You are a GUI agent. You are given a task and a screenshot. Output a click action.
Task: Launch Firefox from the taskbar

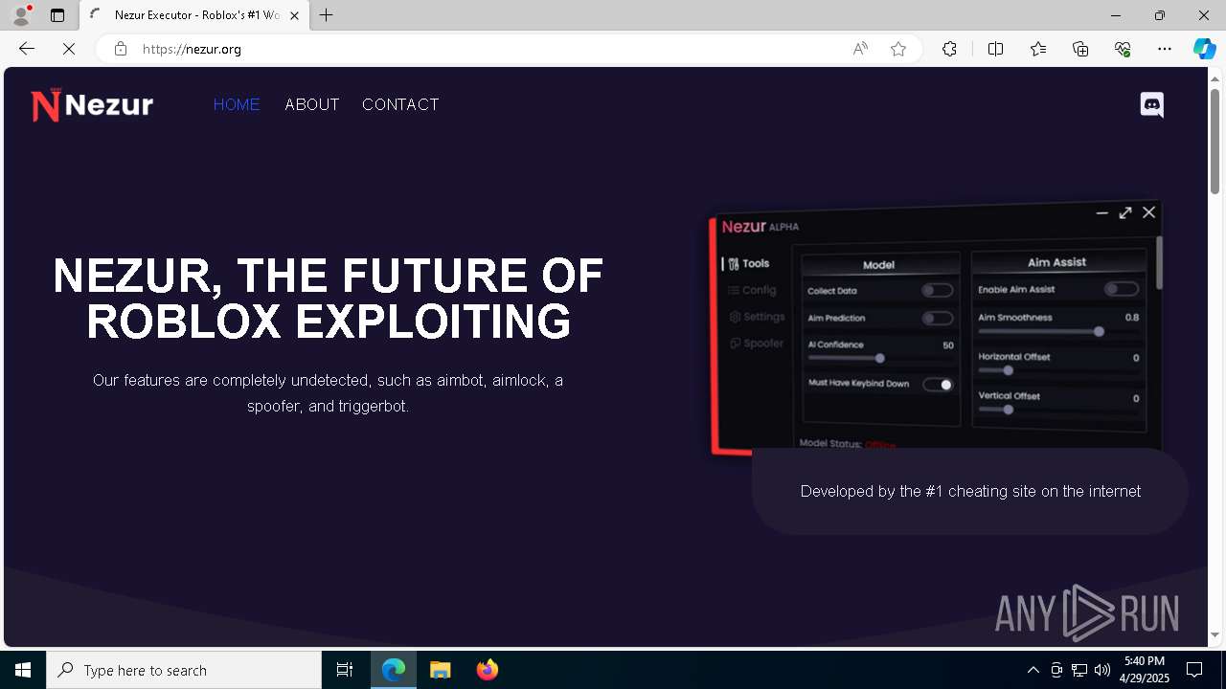click(x=487, y=670)
